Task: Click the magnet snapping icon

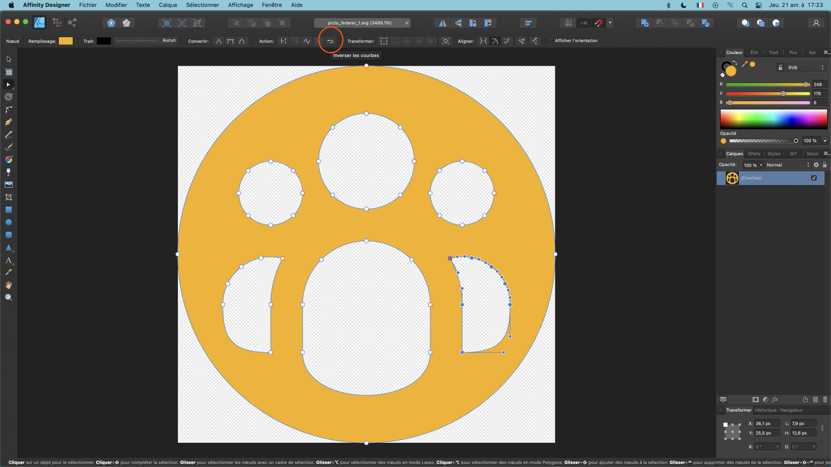Action: [599, 23]
